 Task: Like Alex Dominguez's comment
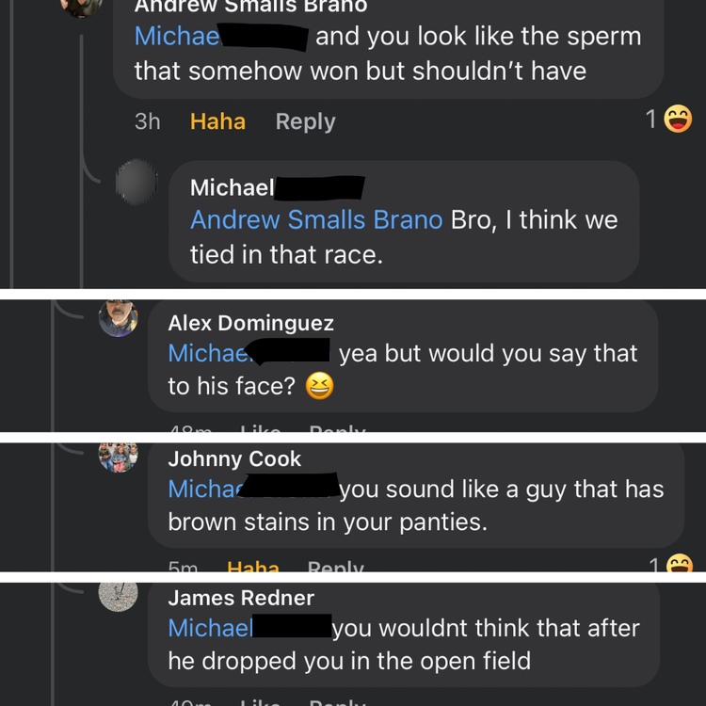pyautogui.click(x=260, y=432)
